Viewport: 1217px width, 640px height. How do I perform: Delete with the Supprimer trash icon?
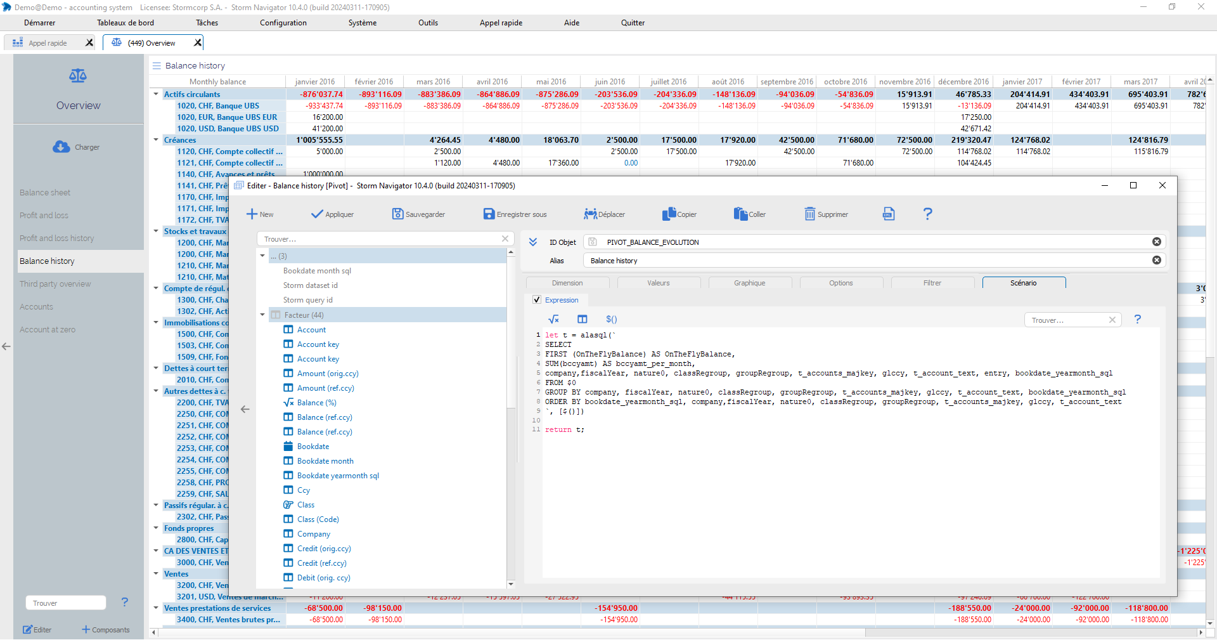point(810,214)
